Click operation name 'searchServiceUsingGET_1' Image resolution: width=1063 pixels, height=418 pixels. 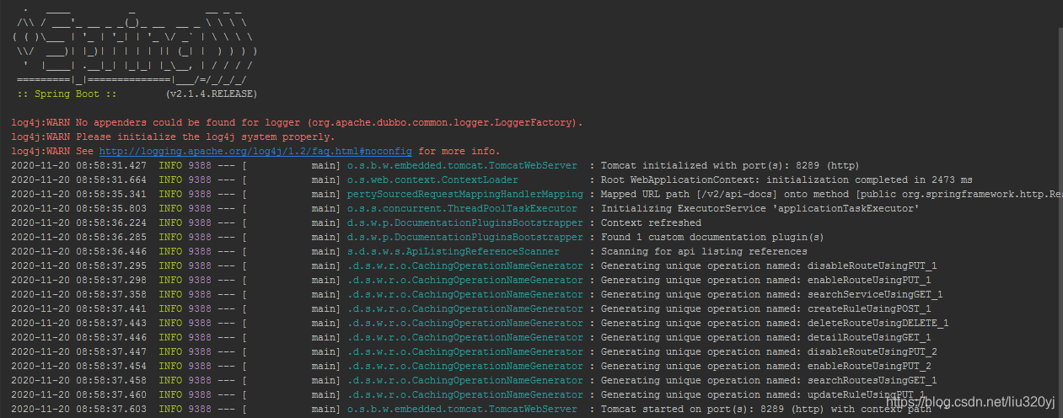[x=875, y=294]
